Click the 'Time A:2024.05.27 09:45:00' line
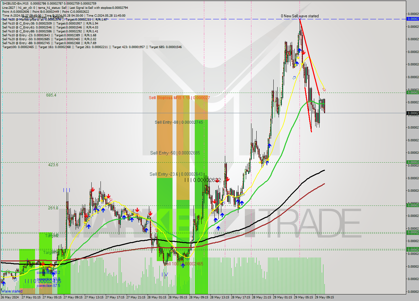This screenshot has height=301, width=419. (x=64, y=15)
